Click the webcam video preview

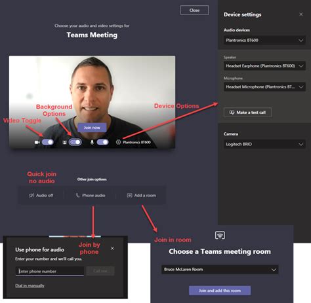[x=92, y=102]
